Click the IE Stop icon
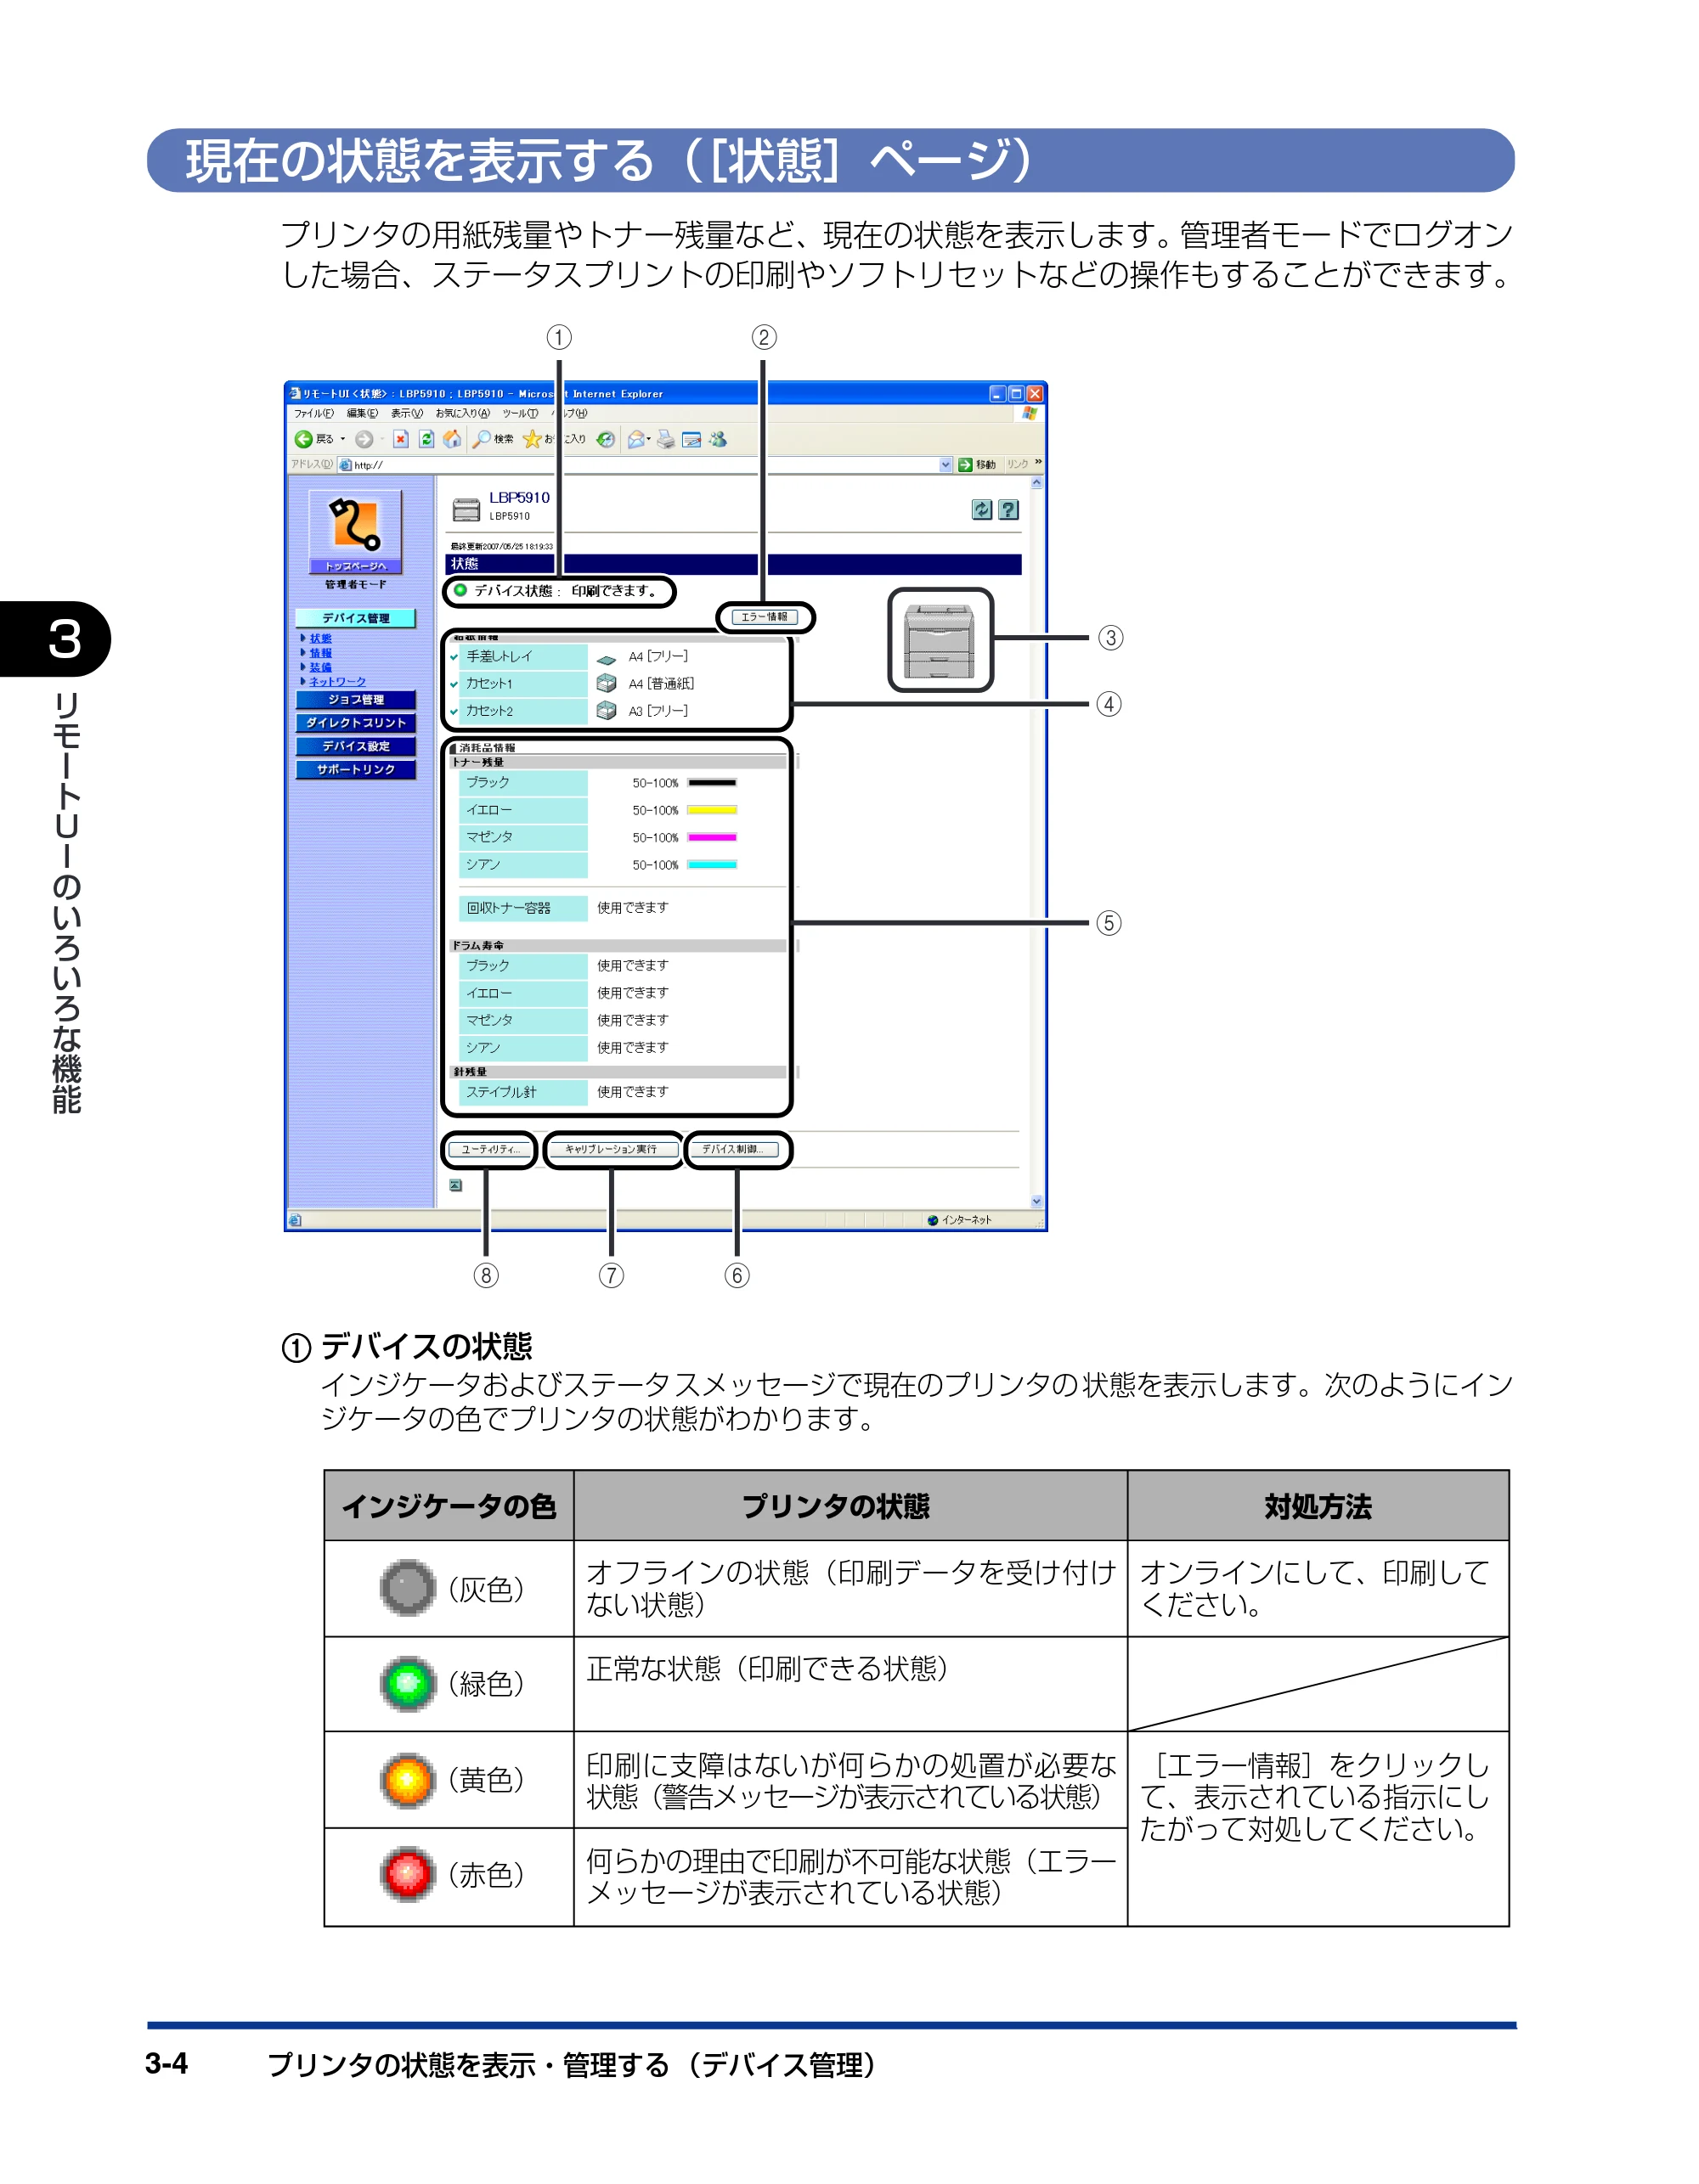This screenshot has height=2184, width=1699. (400, 439)
